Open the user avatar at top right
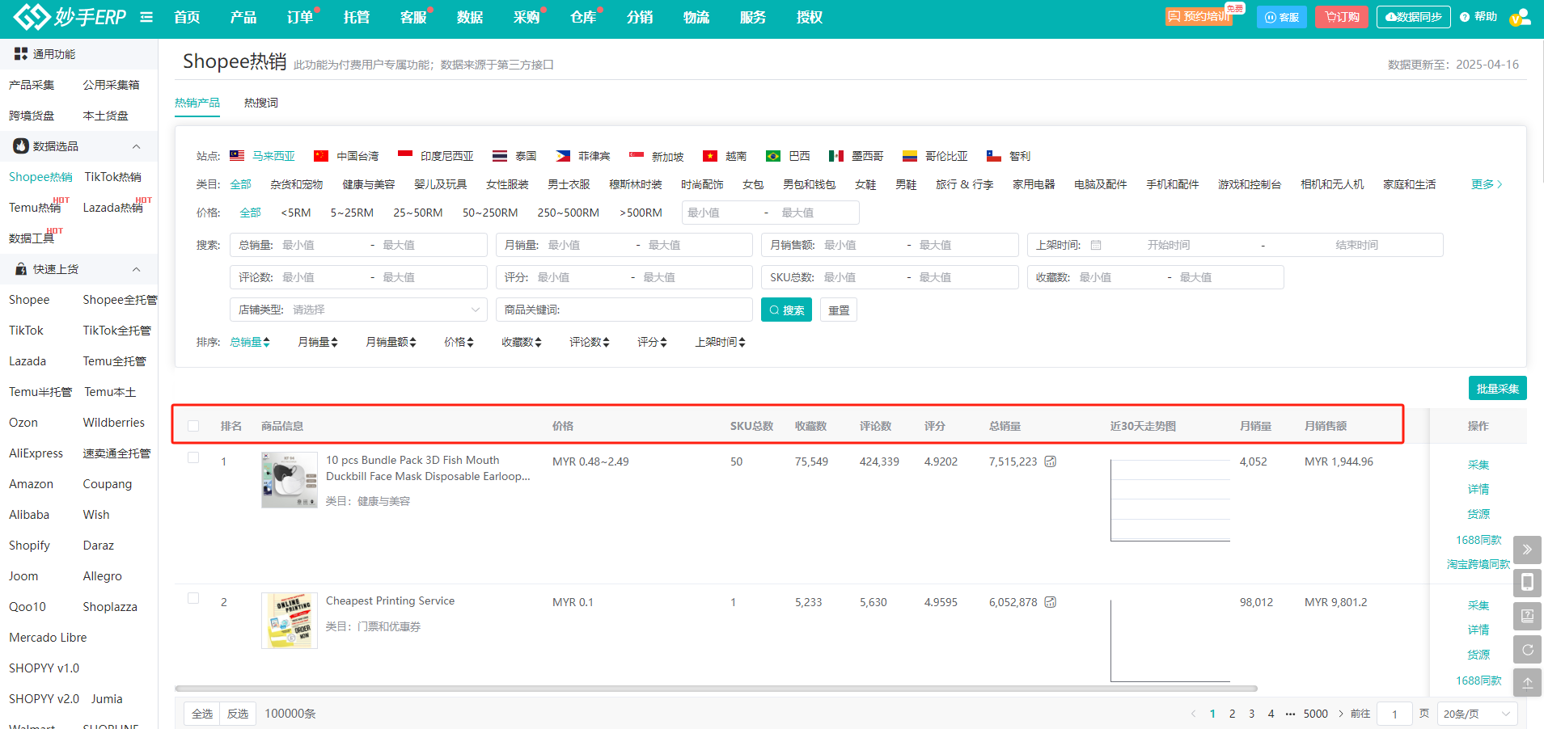 coord(1521,17)
